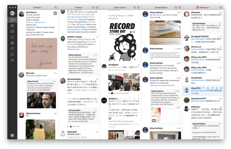Viewport: 231px width, 149px height.
Task: Open the @unionrecord1967 retweeter label
Action: [x=122, y=93]
